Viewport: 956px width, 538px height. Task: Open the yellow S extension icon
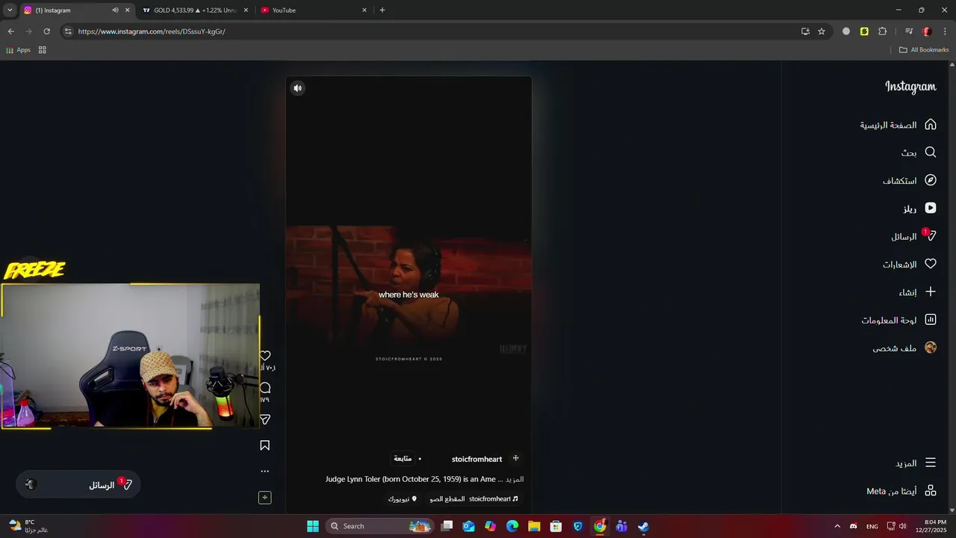coord(864,31)
